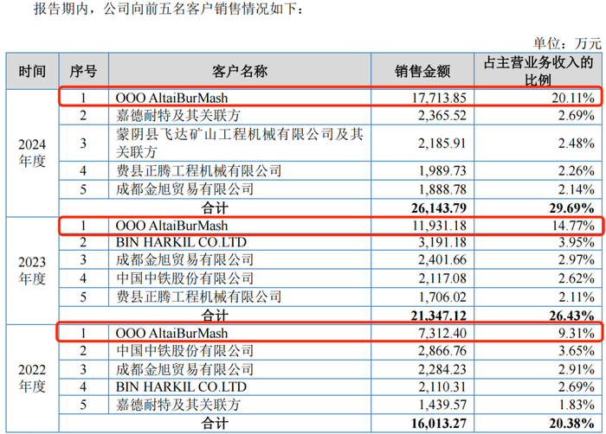Viewport: 606px width, 434px height.
Task: Click the amount 2,117.08
Action: click(x=442, y=278)
